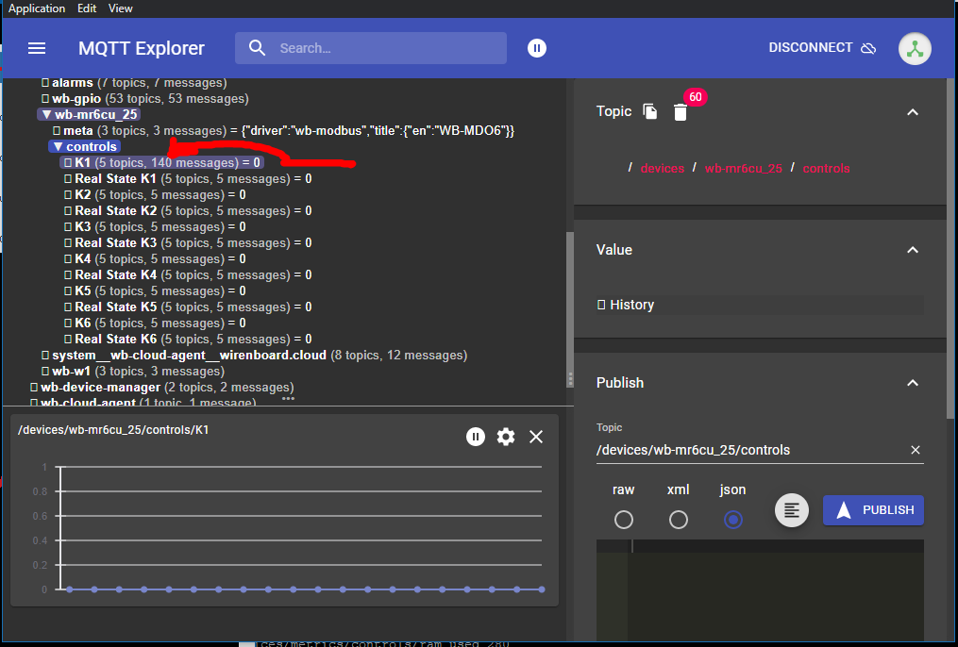Close the K1 chart panel
Screen dimensions: 958x647
pos(536,437)
